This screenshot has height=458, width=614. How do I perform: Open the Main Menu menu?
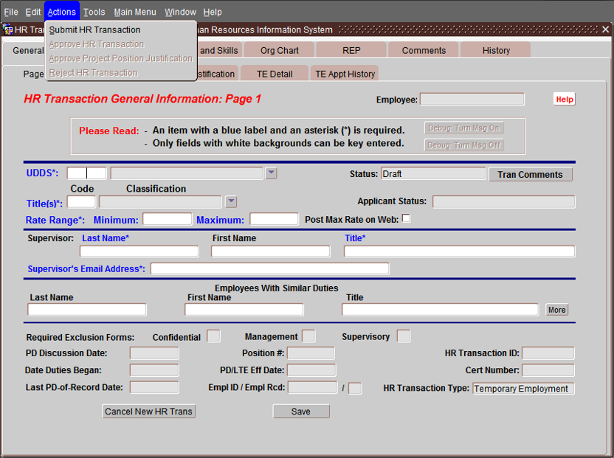[x=135, y=12]
